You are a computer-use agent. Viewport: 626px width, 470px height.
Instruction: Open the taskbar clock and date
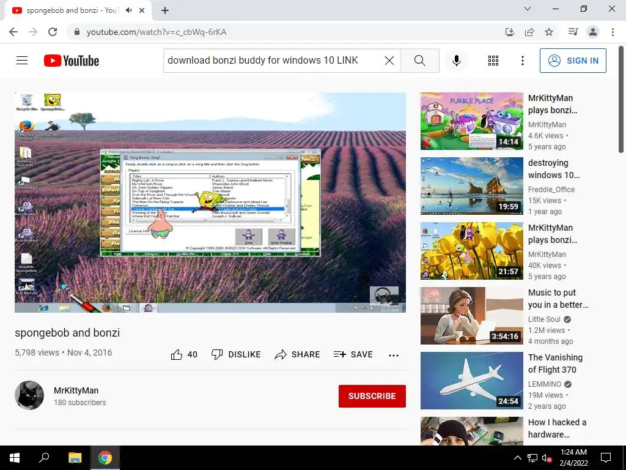(573, 458)
